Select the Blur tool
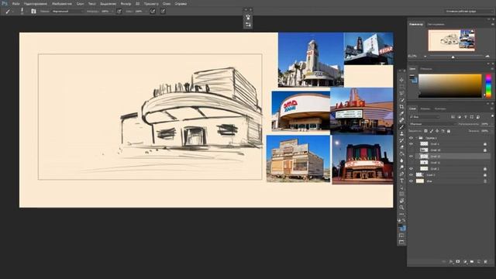Screen dimensions: 496x279 pyautogui.click(x=401, y=160)
